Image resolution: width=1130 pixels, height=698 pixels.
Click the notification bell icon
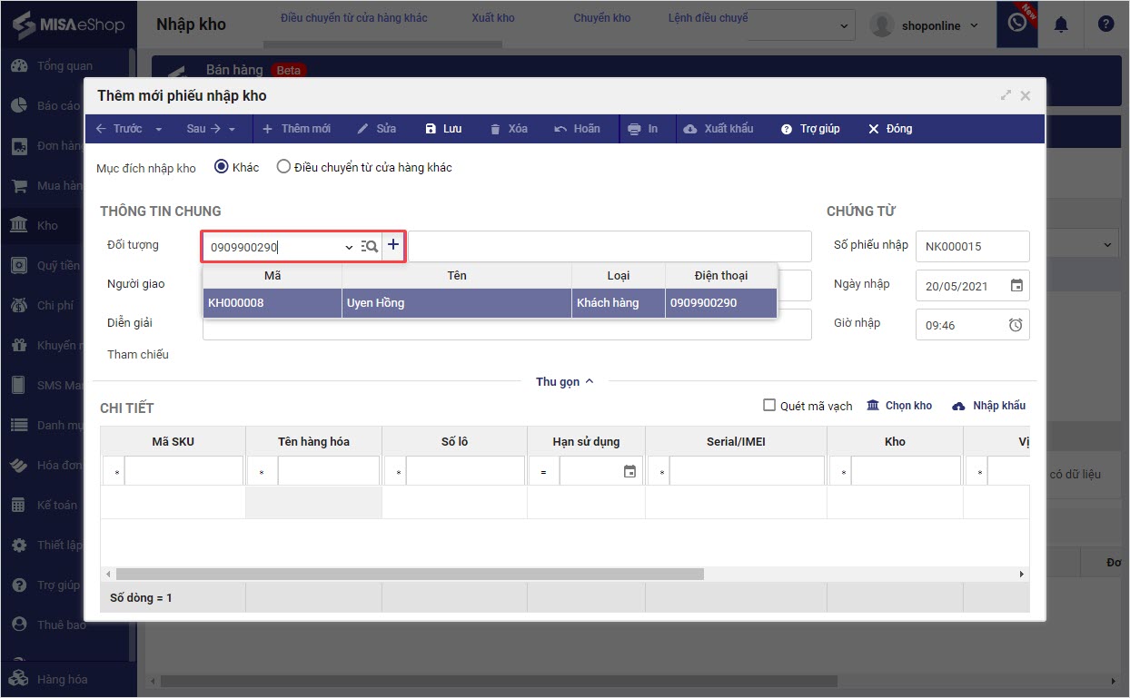coord(1061,25)
